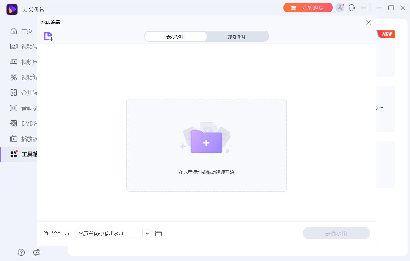Click the drop area text 在这里添加或拖动视频开始
This screenshot has width=410, height=261.
206,172
